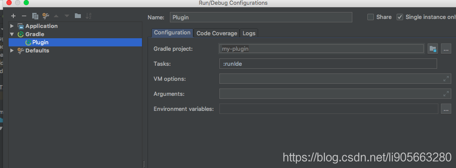Select the Gradle tree item label
Image resolution: width=456 pixels, height=168 pixels.
click(x=35, y=34)
